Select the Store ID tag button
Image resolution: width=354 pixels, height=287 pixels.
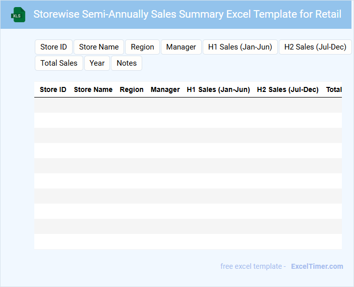[x=53, y=47]
